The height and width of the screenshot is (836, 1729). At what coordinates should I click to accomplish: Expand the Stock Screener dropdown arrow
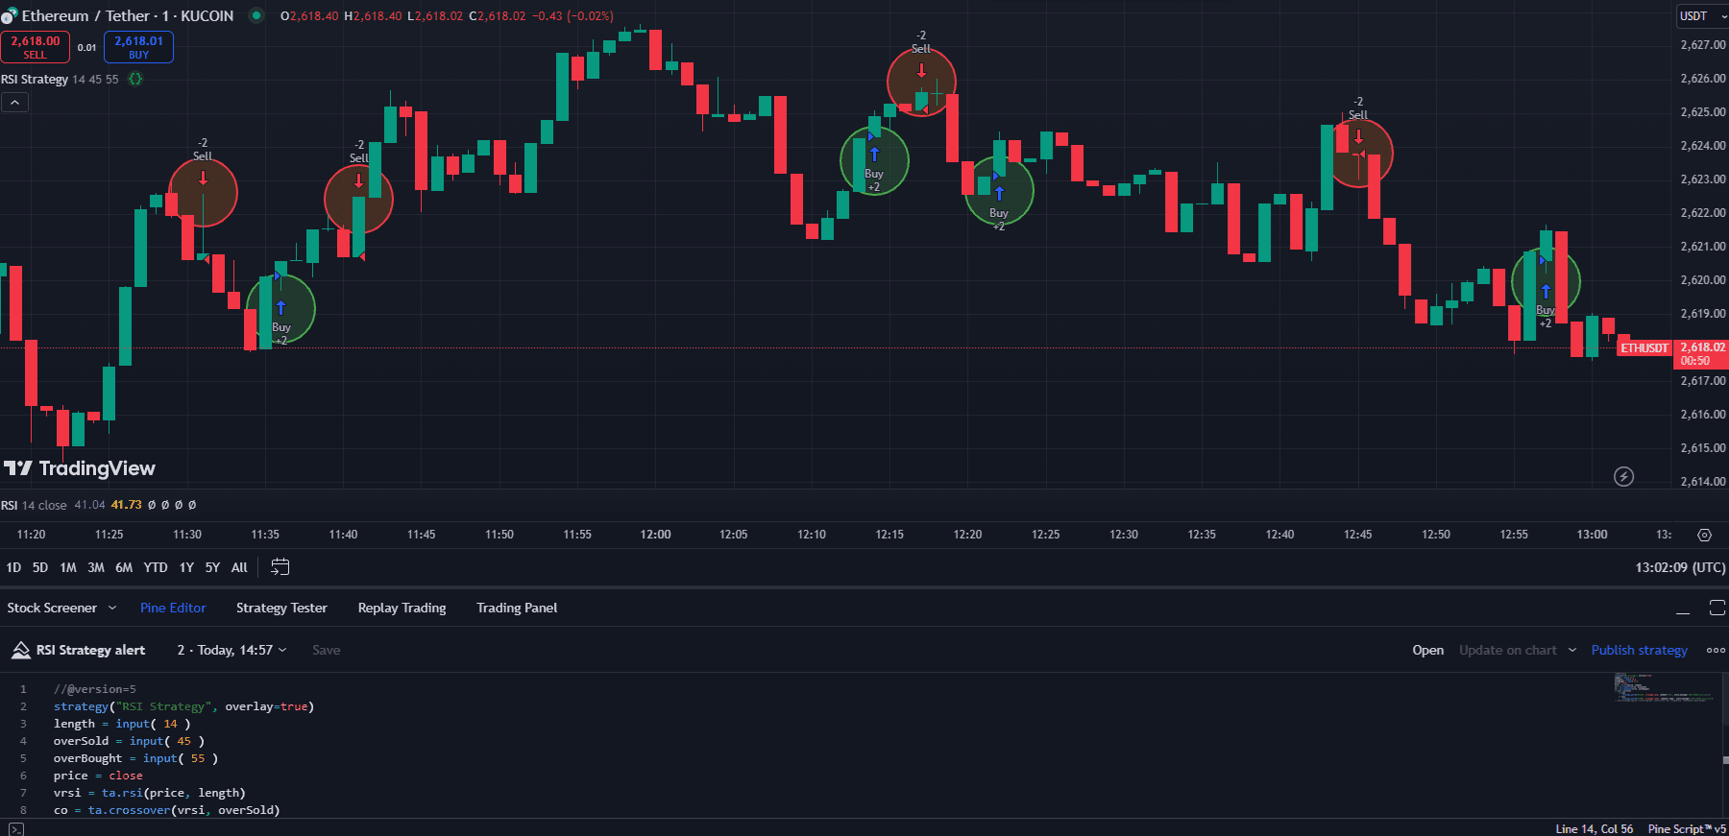[x=112, y=608]
